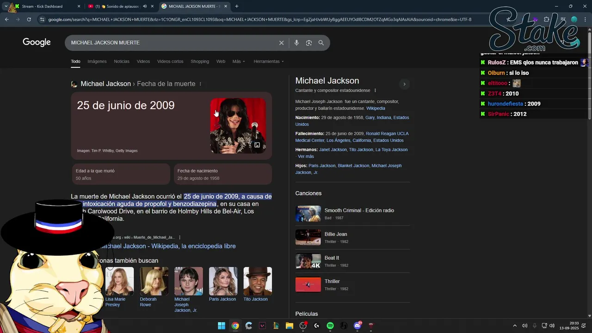The height and width of the screenshot is (333, 592).
Task: Start voice search with the microphone icon
Action: [x=296, y=43]
